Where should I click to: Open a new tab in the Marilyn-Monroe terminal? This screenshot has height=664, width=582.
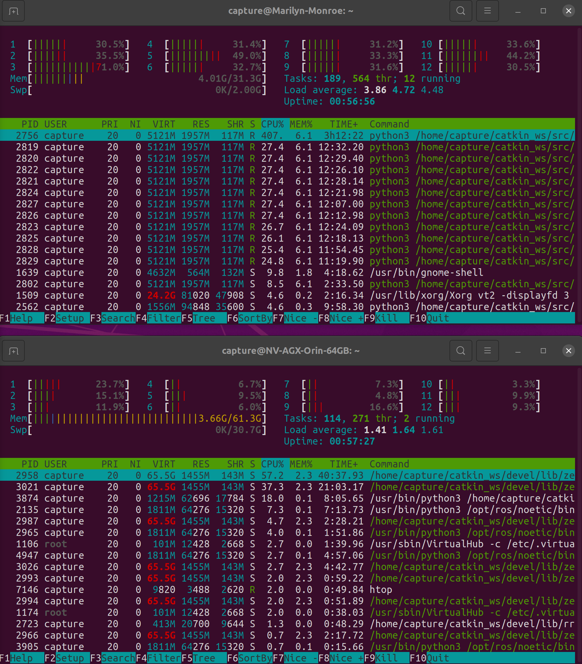point(13,11)
